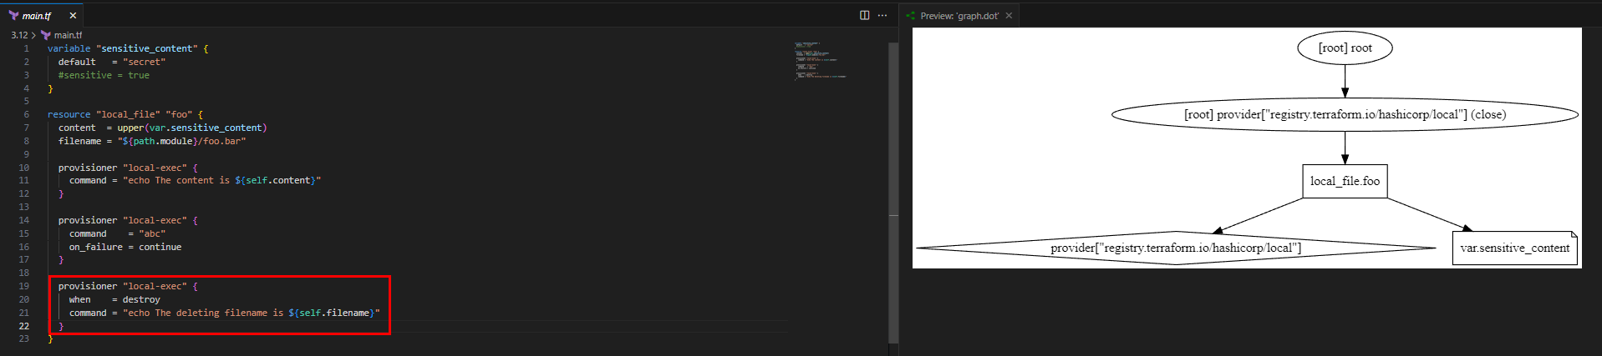Viewport: 1602px width, 356px height.
Task: Click line number 6 in the gutter
Action: [26, 114]
